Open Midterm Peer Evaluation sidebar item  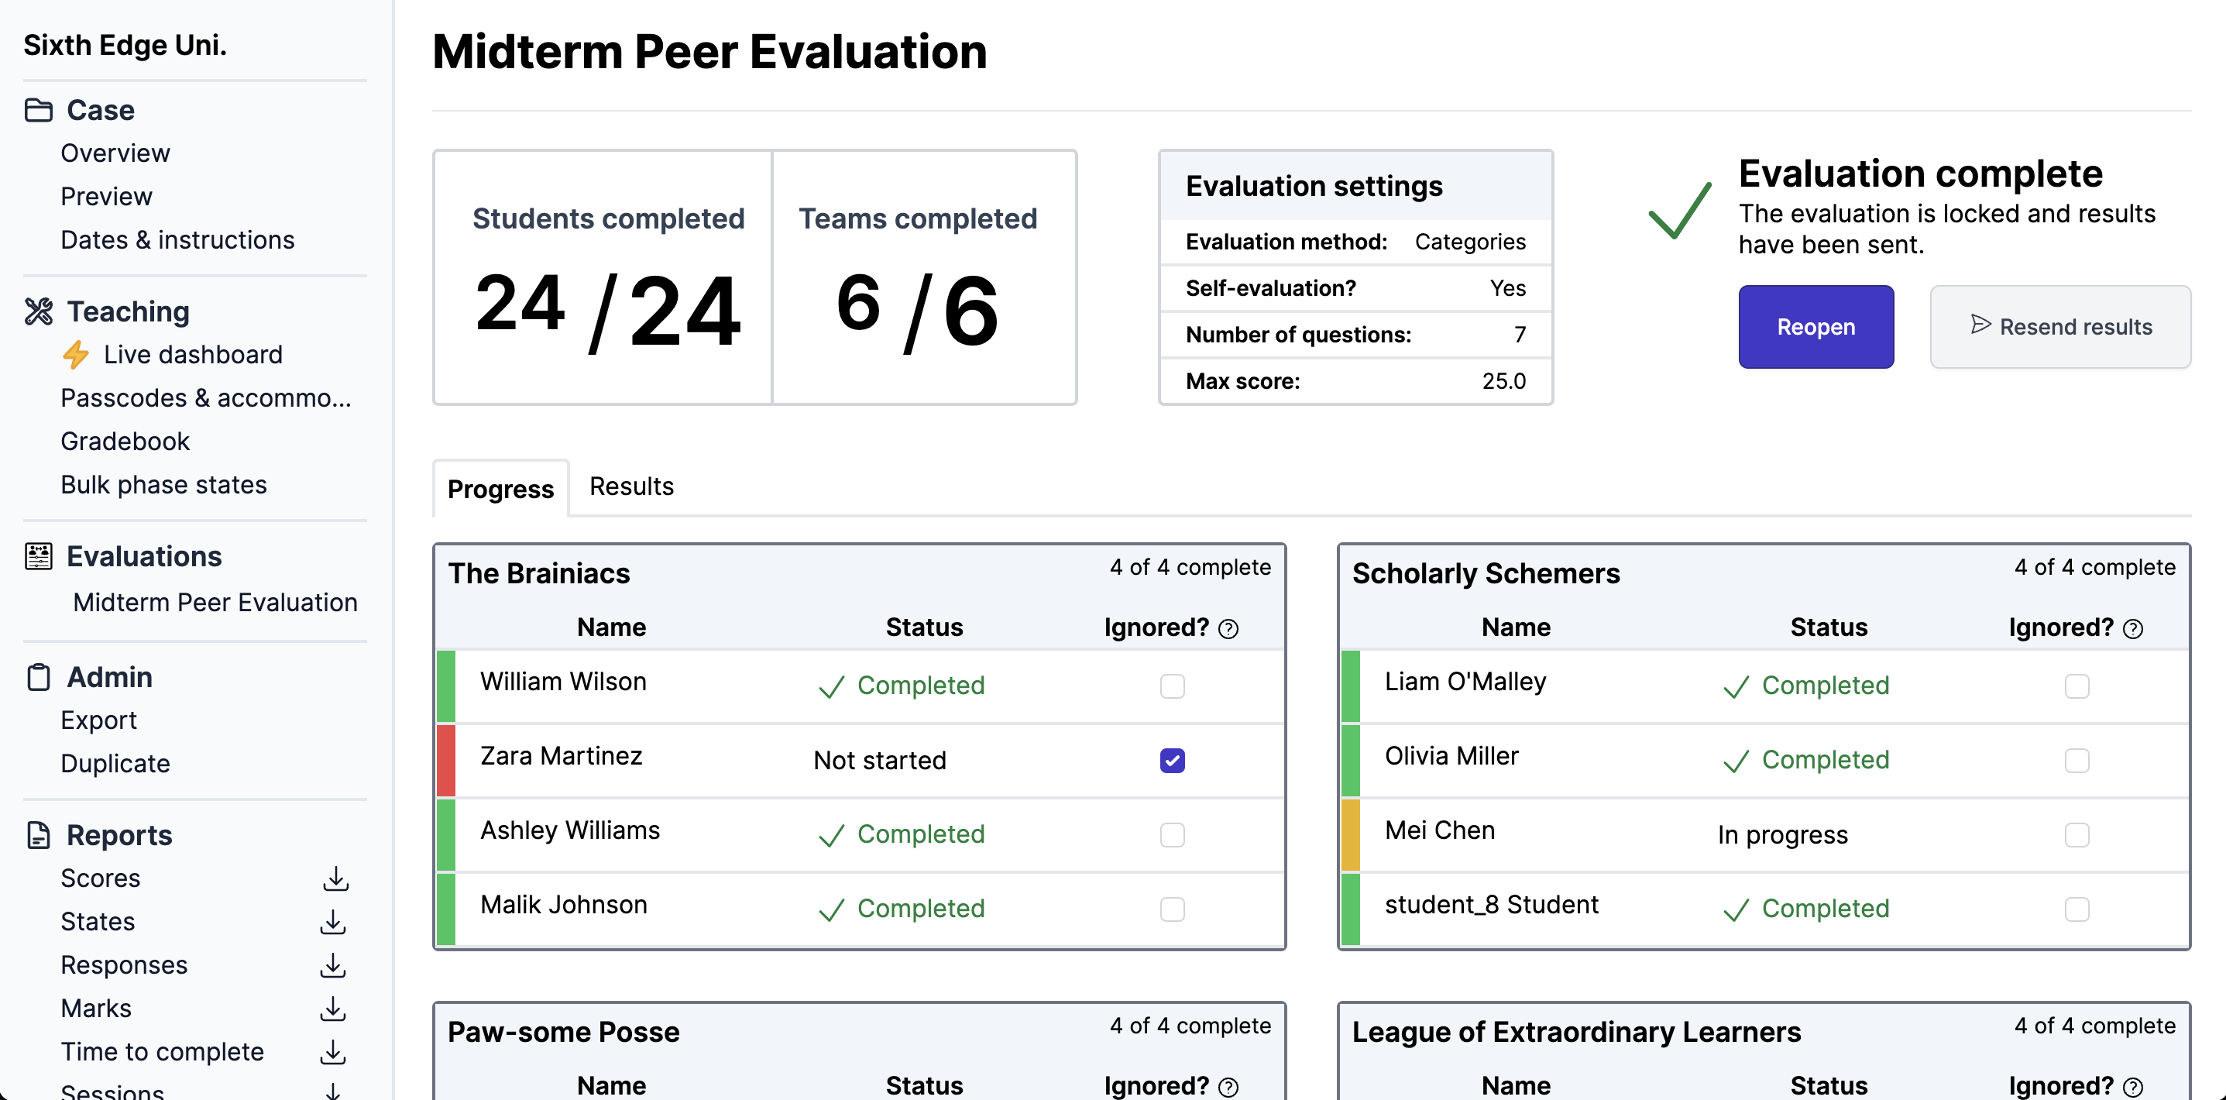click(215, 602)
